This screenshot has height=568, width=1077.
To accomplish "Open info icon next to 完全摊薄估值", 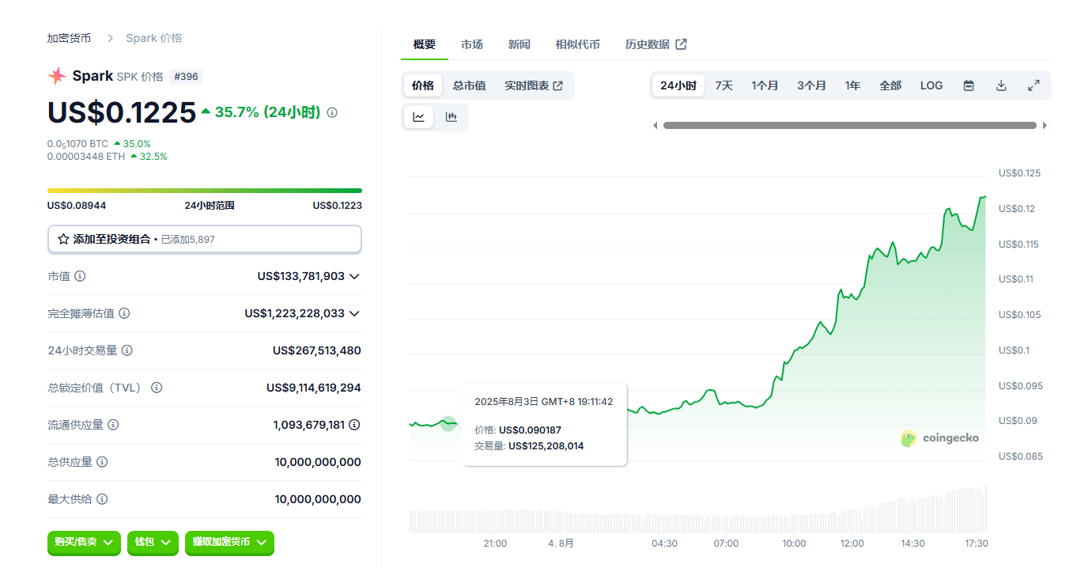I will point(124,313).
